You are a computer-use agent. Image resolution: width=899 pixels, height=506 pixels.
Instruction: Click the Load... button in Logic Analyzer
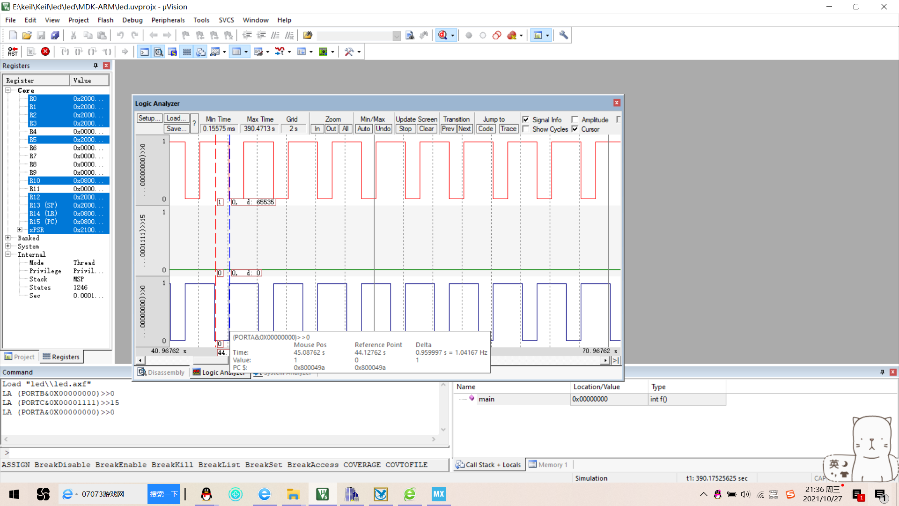pyautogui.click(x=177, y=119)
